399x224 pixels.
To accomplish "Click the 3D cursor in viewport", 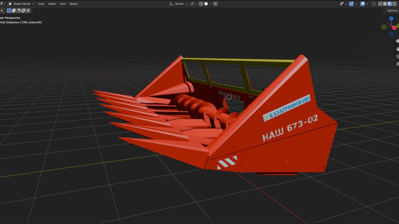I will pos(229,97).
